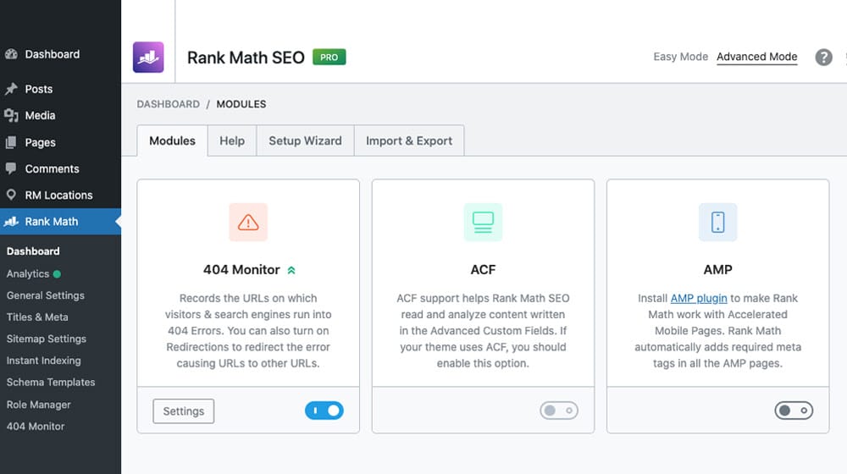Viewport: 847px width, 474px height.
Task: Open RM Locations menu item
Action: pyautogui.click(x=60, y=196)
